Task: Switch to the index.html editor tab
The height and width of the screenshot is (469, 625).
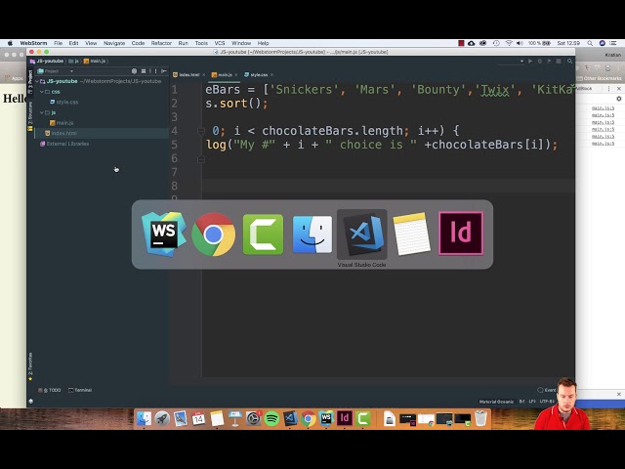Action: coord(187,75)
